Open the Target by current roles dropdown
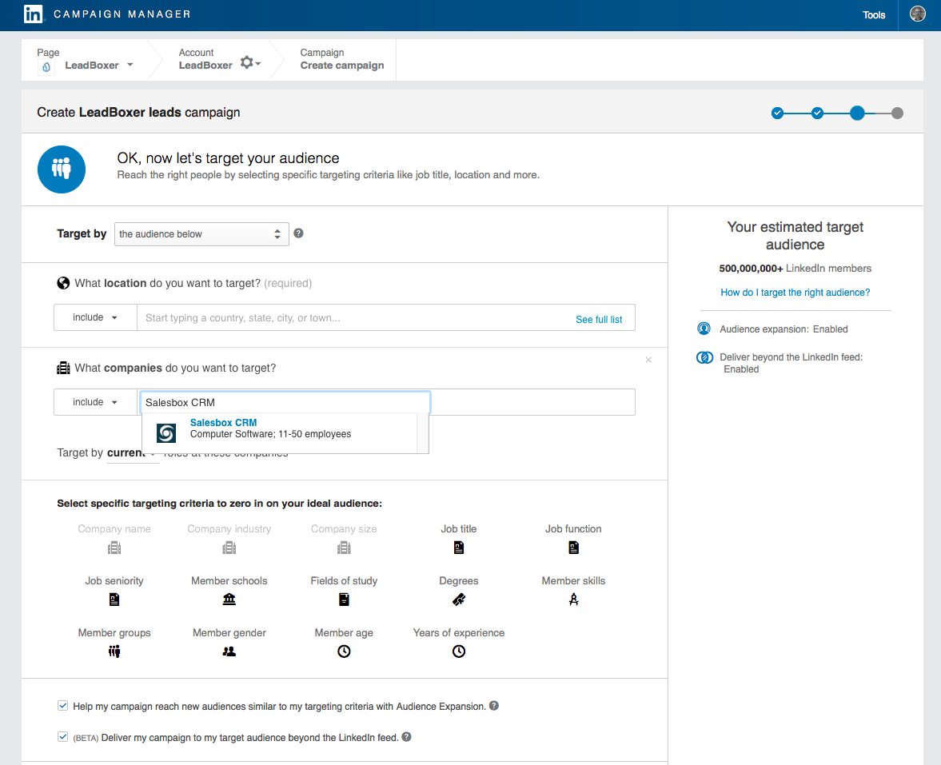 coord(133,453)
